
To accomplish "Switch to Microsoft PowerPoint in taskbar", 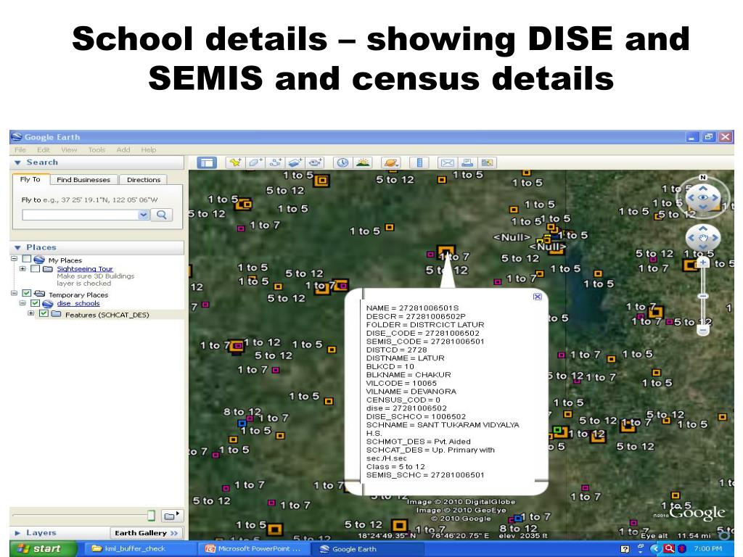I will 253,549.
